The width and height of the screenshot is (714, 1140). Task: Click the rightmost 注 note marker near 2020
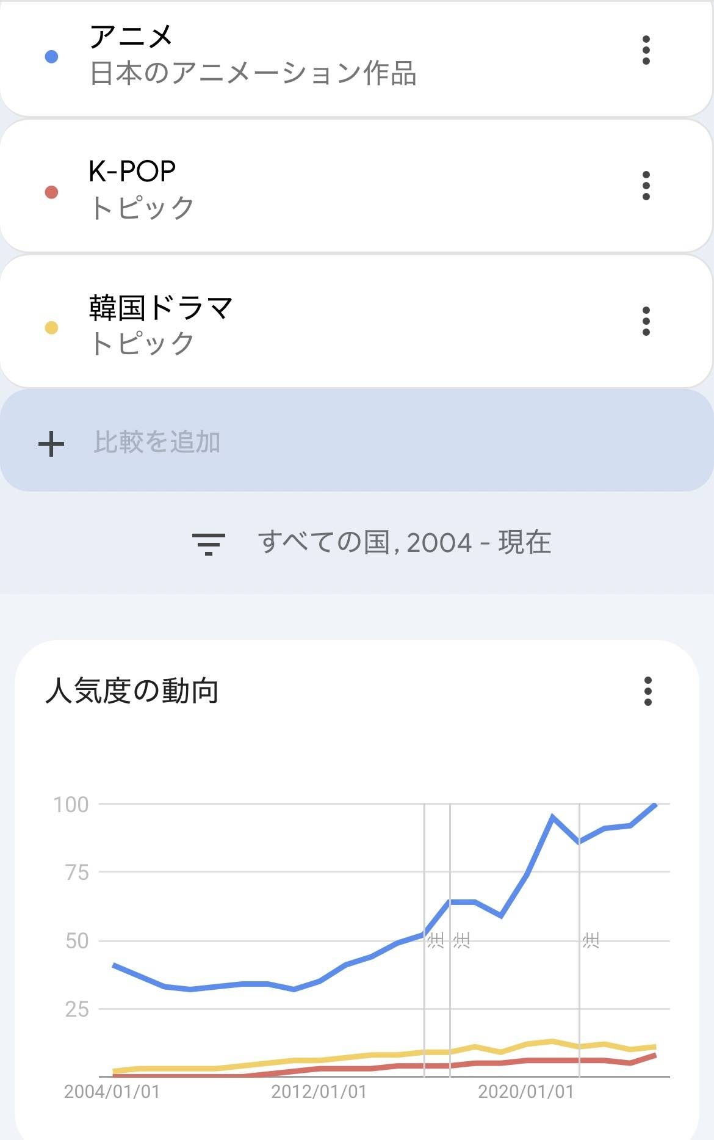point(591,940)
